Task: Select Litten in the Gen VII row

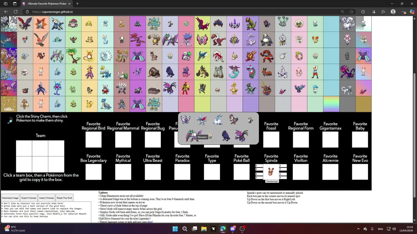Action: click(x=41, y=56)
